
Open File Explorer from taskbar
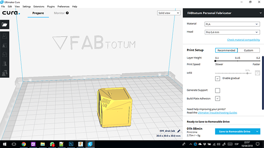tap(43, 144)
